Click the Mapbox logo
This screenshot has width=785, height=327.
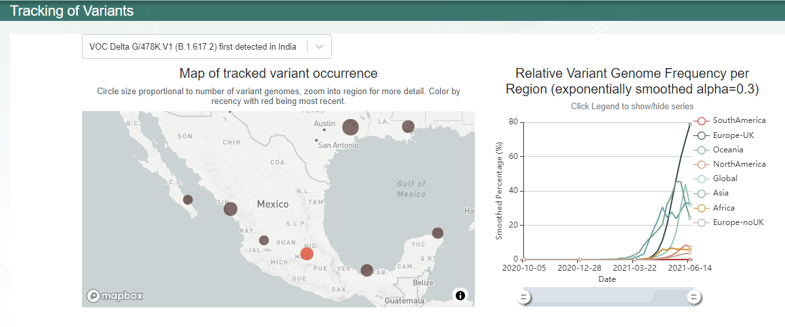[115, 296]
